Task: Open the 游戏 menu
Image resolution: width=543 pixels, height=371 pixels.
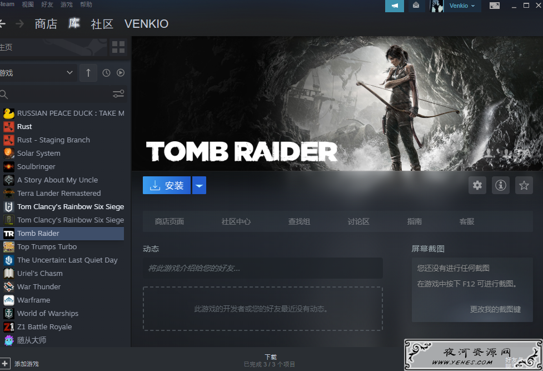Action: [x=67, y=4]
